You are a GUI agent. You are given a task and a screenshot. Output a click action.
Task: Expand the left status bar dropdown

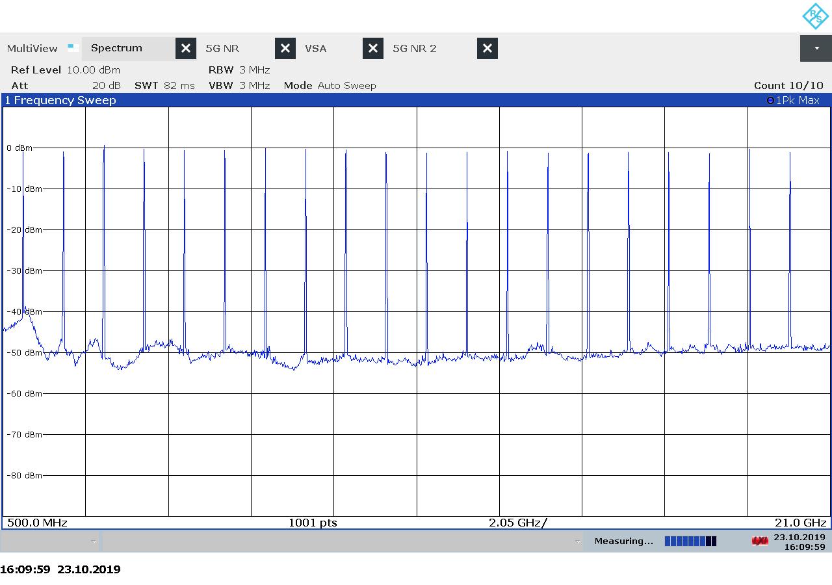[94, 541]
